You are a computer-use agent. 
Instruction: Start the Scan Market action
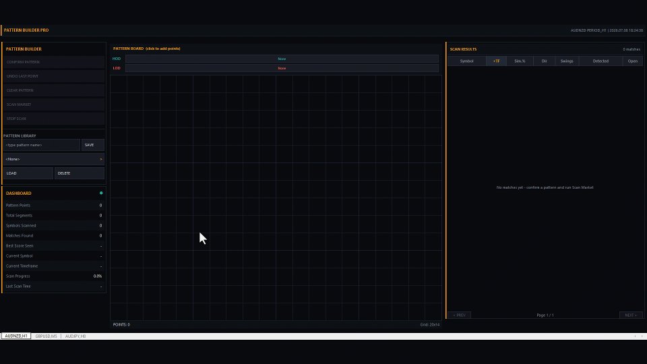54,104
